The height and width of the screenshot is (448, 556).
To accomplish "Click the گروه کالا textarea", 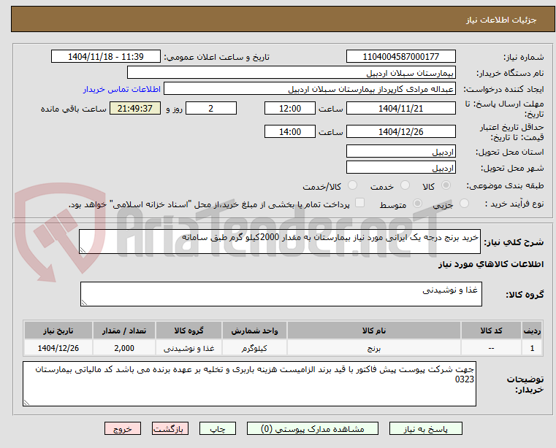I will (281, 294).
